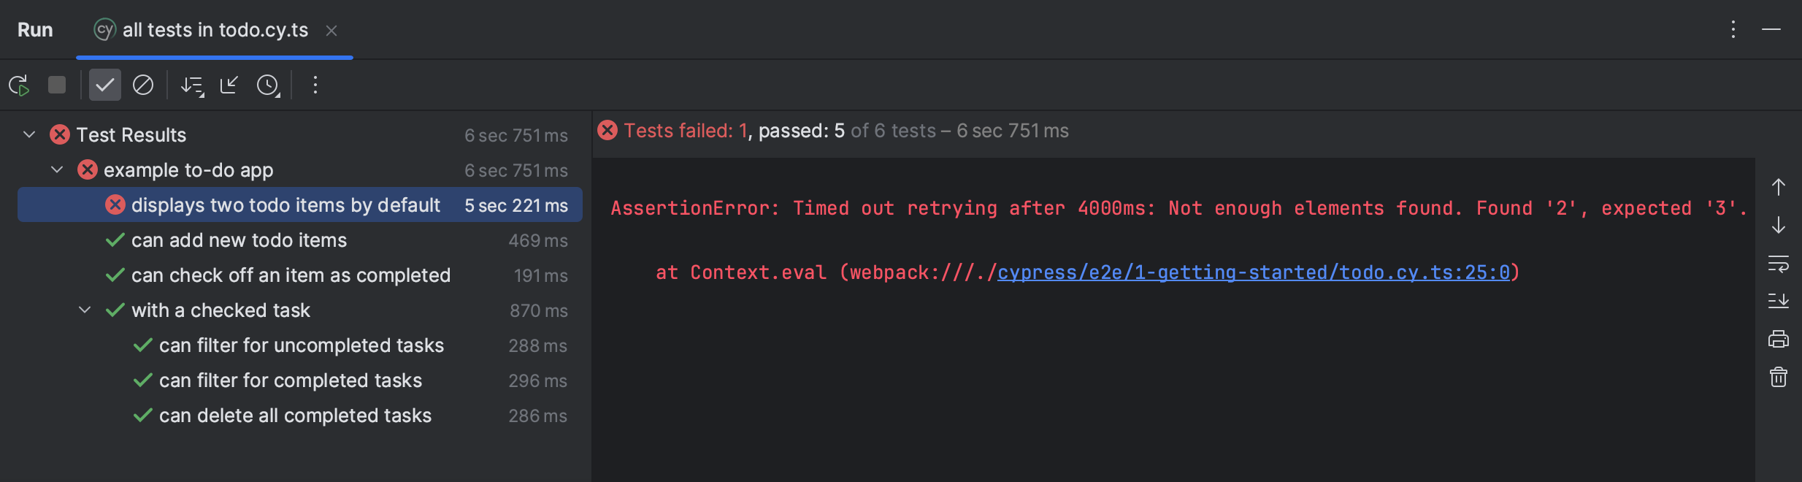Click the Stop test run icon
This screenshot has width=1802, height=482.
[x=58, y=85]
